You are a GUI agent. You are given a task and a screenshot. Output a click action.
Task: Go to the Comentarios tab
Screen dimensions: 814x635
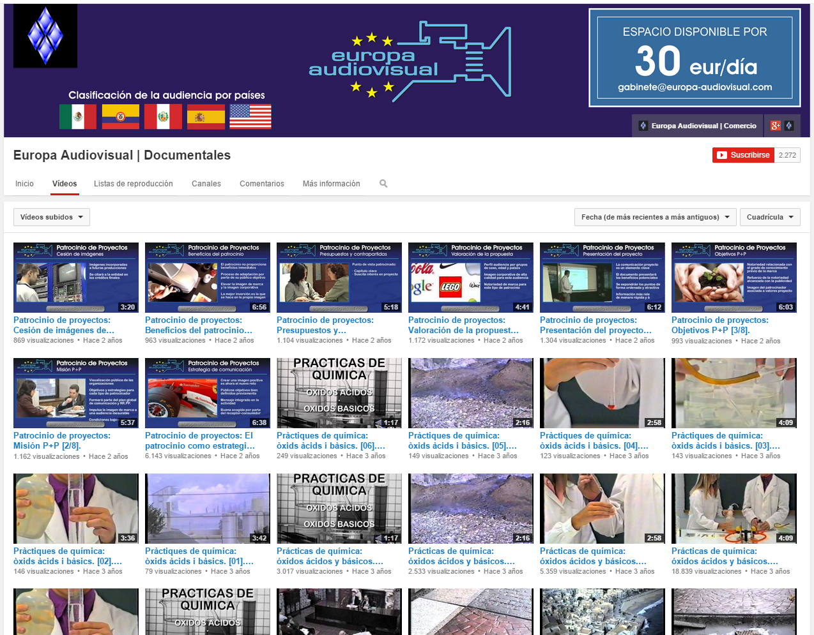point(262,184)
